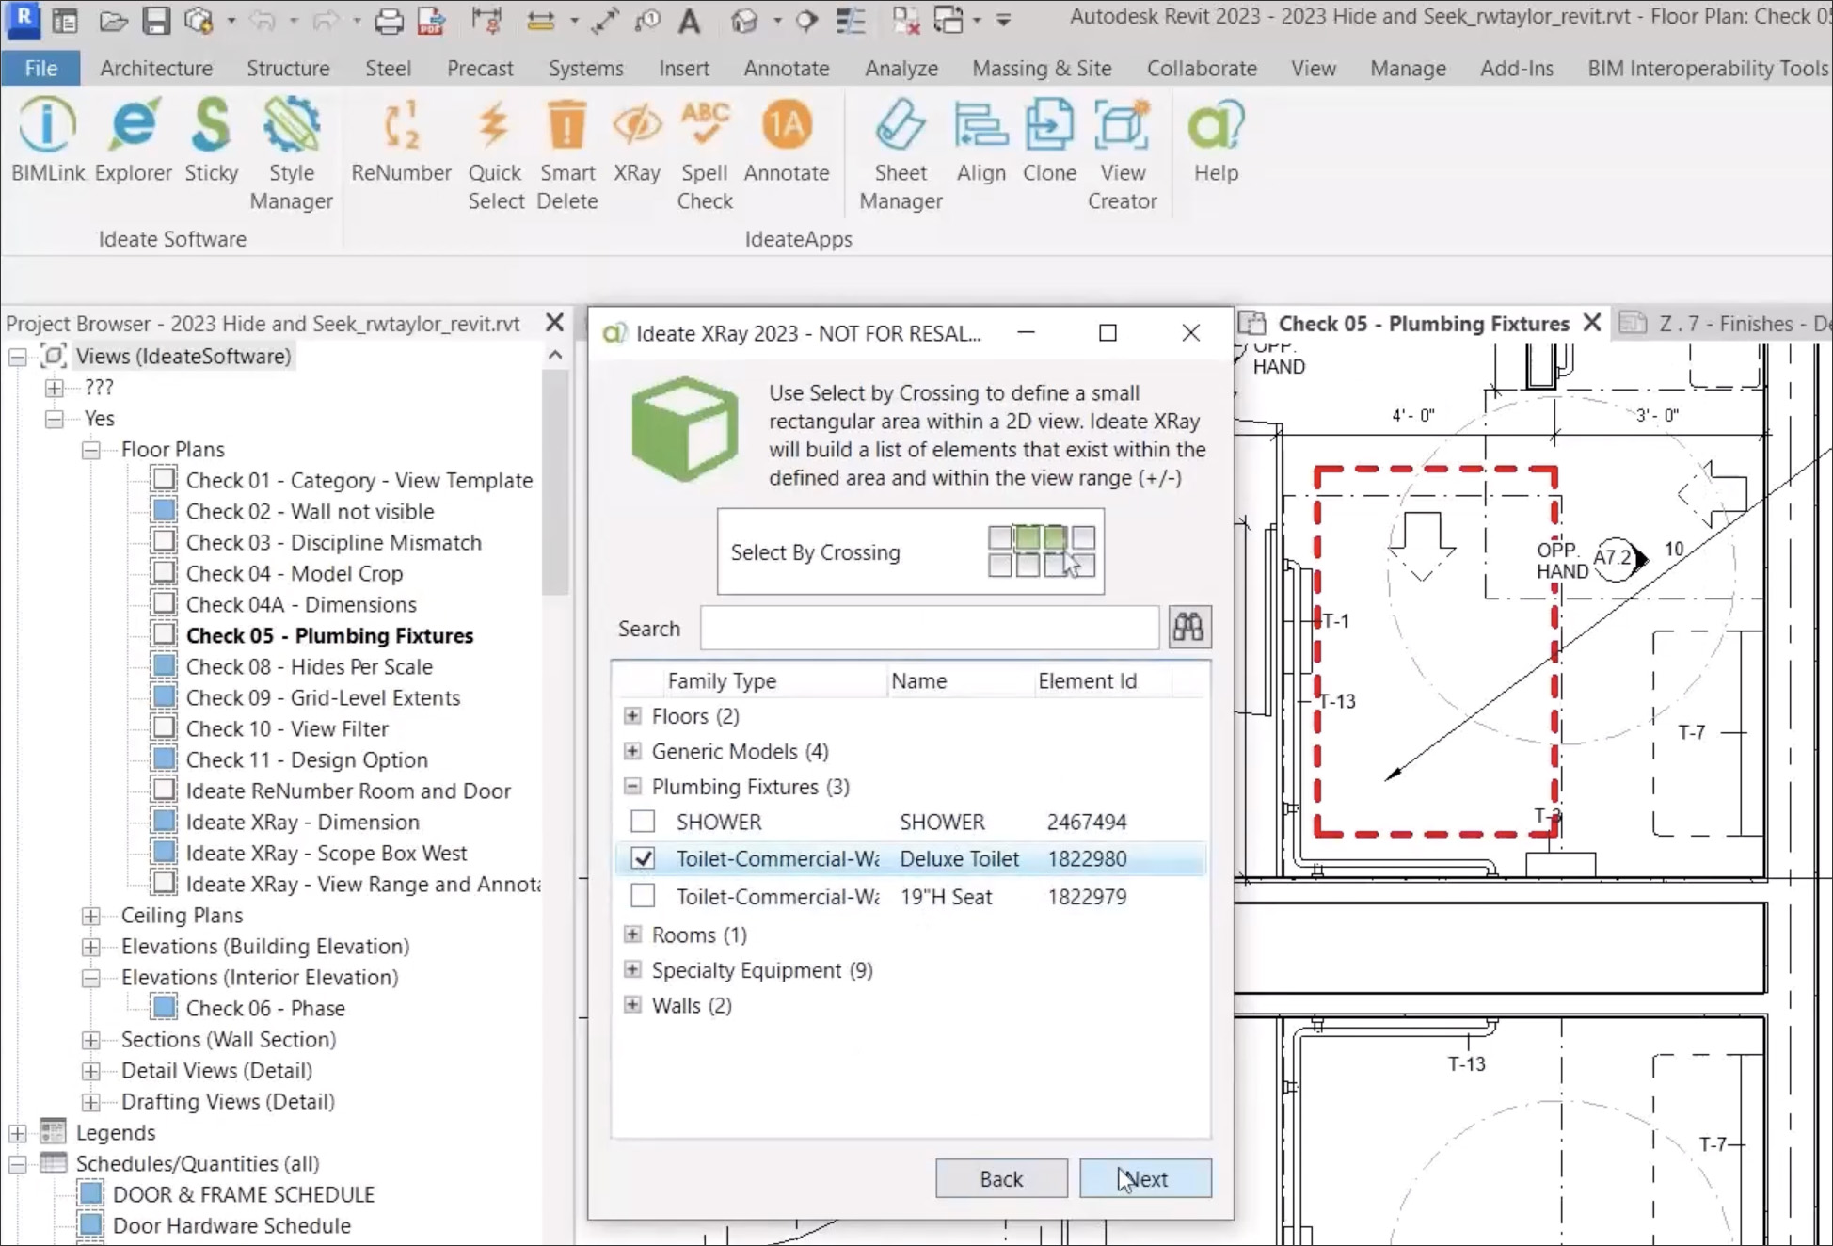Click the Project Browser vertical scrollbar
The width and height of the screenshot is (1833, 1246).
(555, 481)
